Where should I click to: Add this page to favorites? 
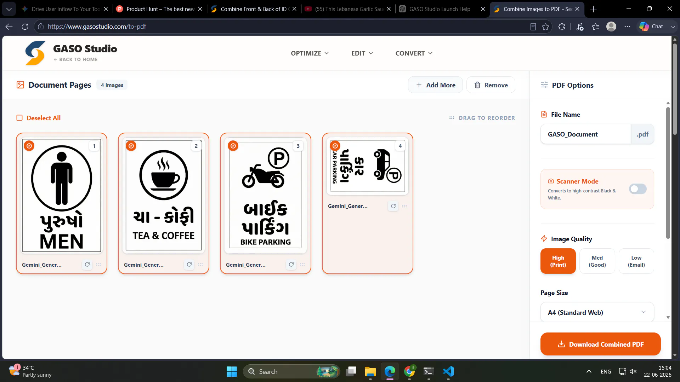point(546,27)
